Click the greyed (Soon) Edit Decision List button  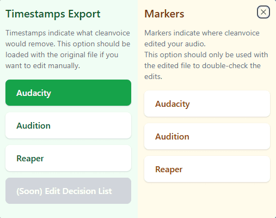(x=68, y=191)
